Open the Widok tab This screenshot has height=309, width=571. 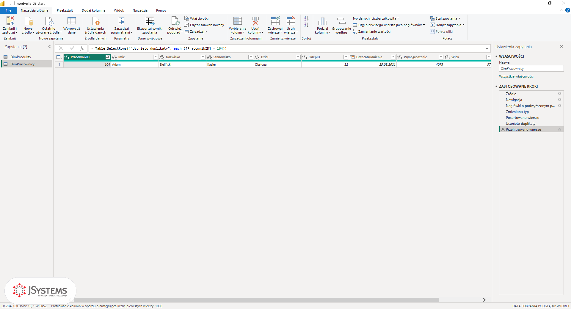click(119, 10)
